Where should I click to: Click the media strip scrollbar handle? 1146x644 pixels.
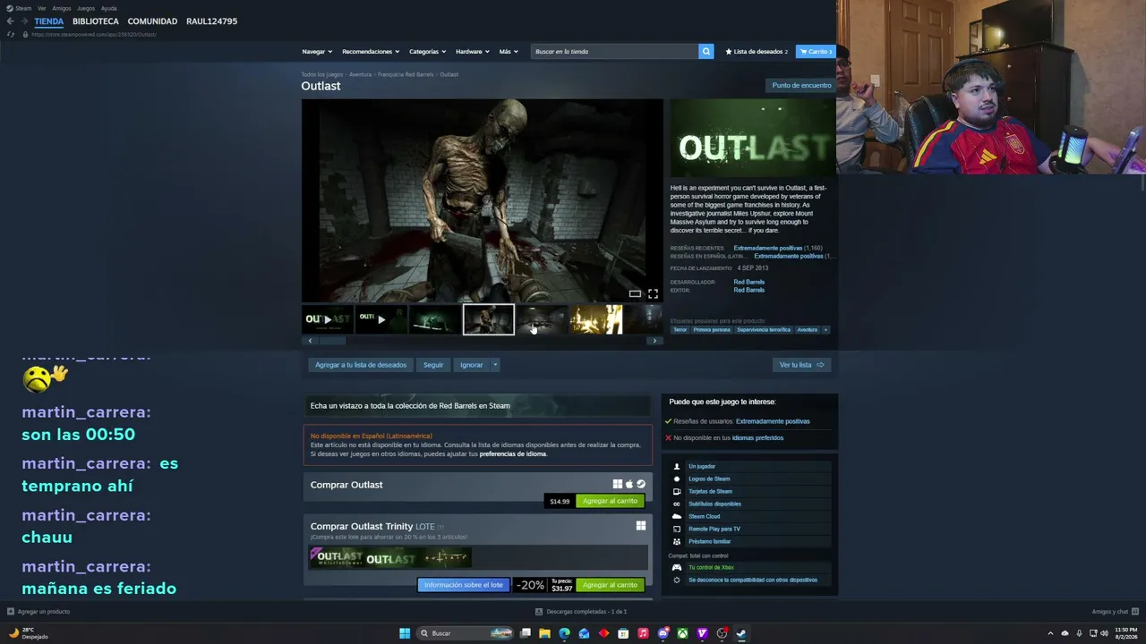(332, 341)
